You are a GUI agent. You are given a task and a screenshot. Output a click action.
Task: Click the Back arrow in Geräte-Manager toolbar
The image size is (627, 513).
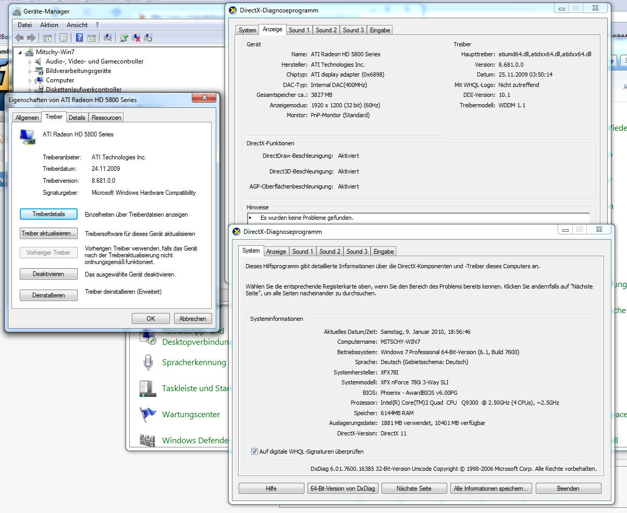tap(19, 37)
